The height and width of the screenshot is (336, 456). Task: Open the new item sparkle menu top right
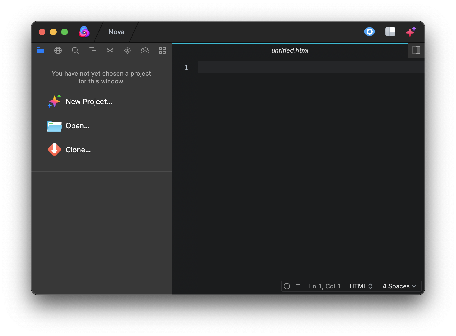coord(410,32)
